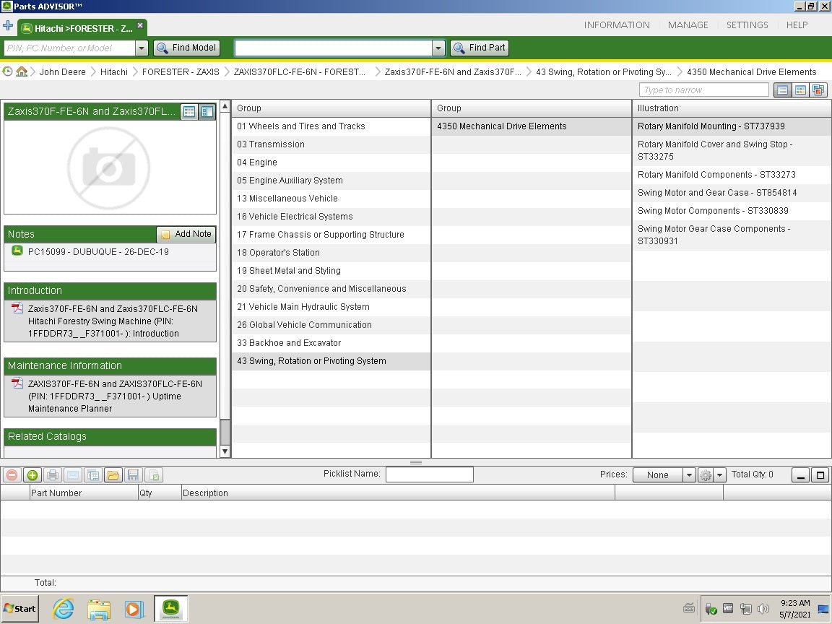Open the SETTINGS menu

(x=747, y=25)
